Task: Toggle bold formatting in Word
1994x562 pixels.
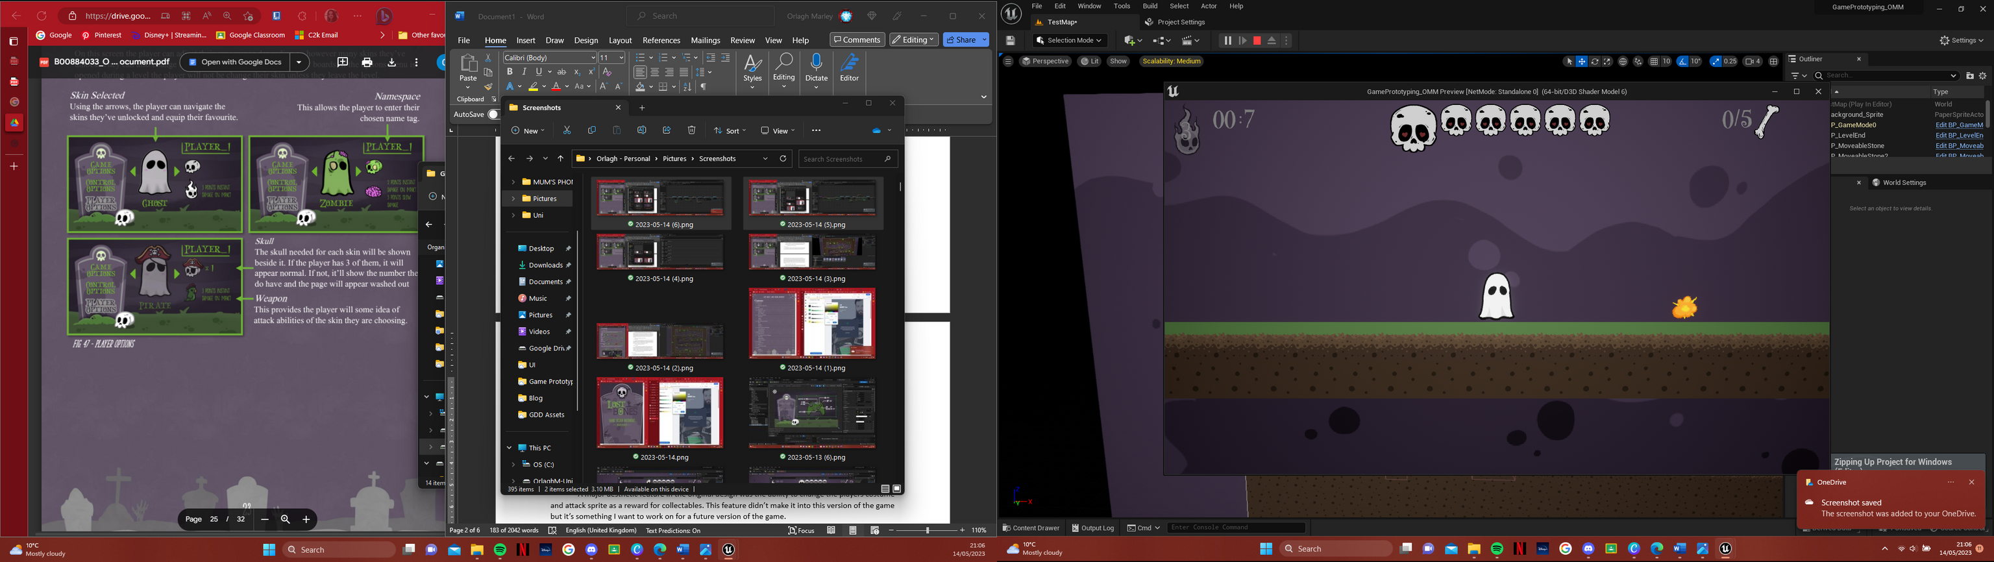Action: pos(510,72)
